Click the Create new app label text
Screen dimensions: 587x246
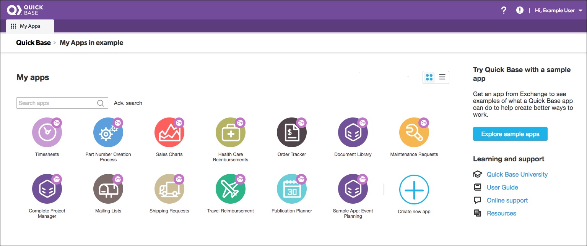coord(414,212)
